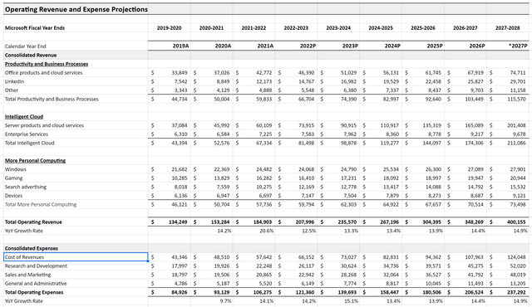Select Sales and Marketing 2021A value 20,865
Image resolution: width=532 pixels, height=307 pixels.
[264, 275]
